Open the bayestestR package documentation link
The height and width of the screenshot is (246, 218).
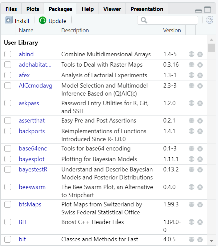[x=33, y=169]
